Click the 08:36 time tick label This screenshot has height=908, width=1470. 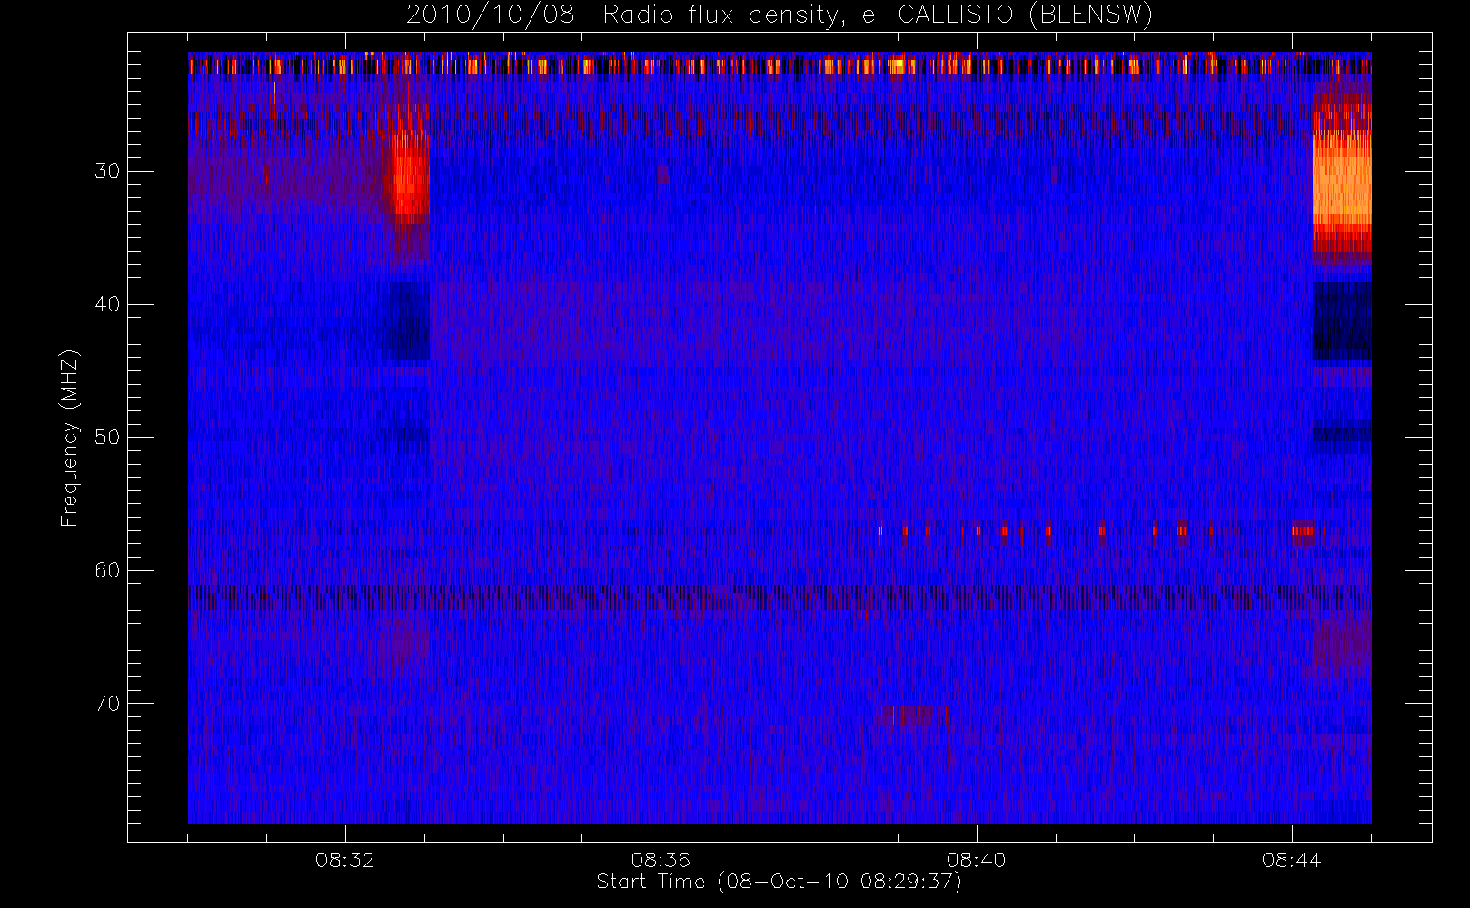(661, 860)
